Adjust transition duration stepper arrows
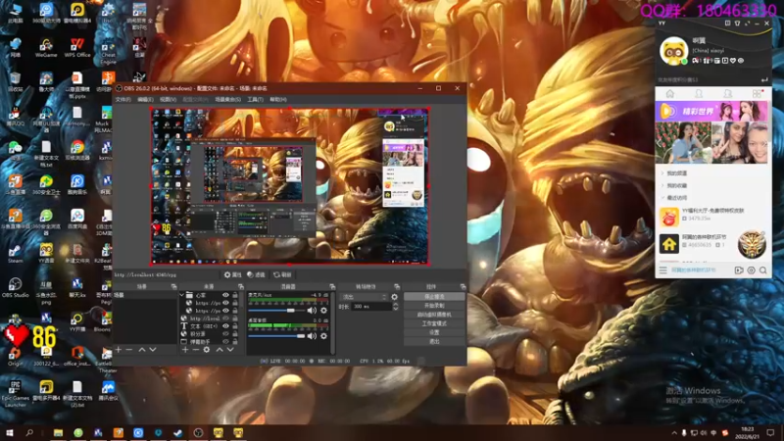 click(x=395, y=307)
